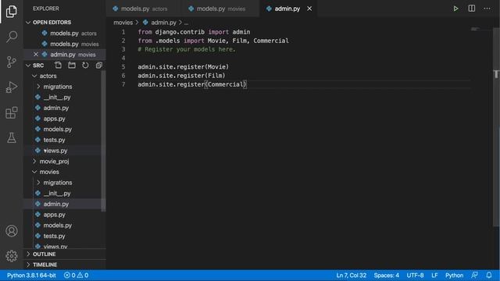
Task: Close the admin.py editor tab
Action: click(x=309, y=9)
